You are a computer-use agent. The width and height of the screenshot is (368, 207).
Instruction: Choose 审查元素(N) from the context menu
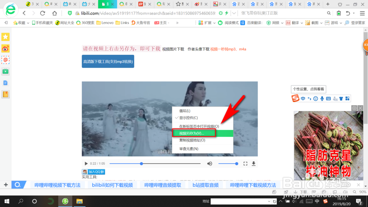click(x=202, y=149)
